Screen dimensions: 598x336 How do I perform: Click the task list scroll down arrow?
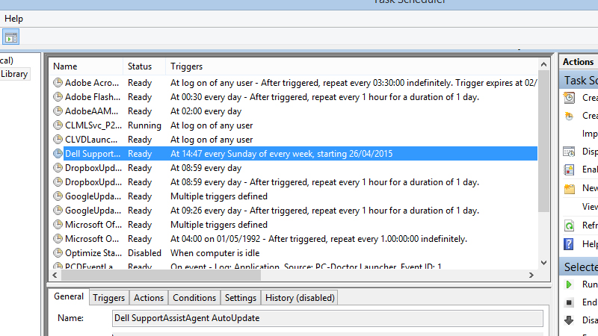coord(544,263)
